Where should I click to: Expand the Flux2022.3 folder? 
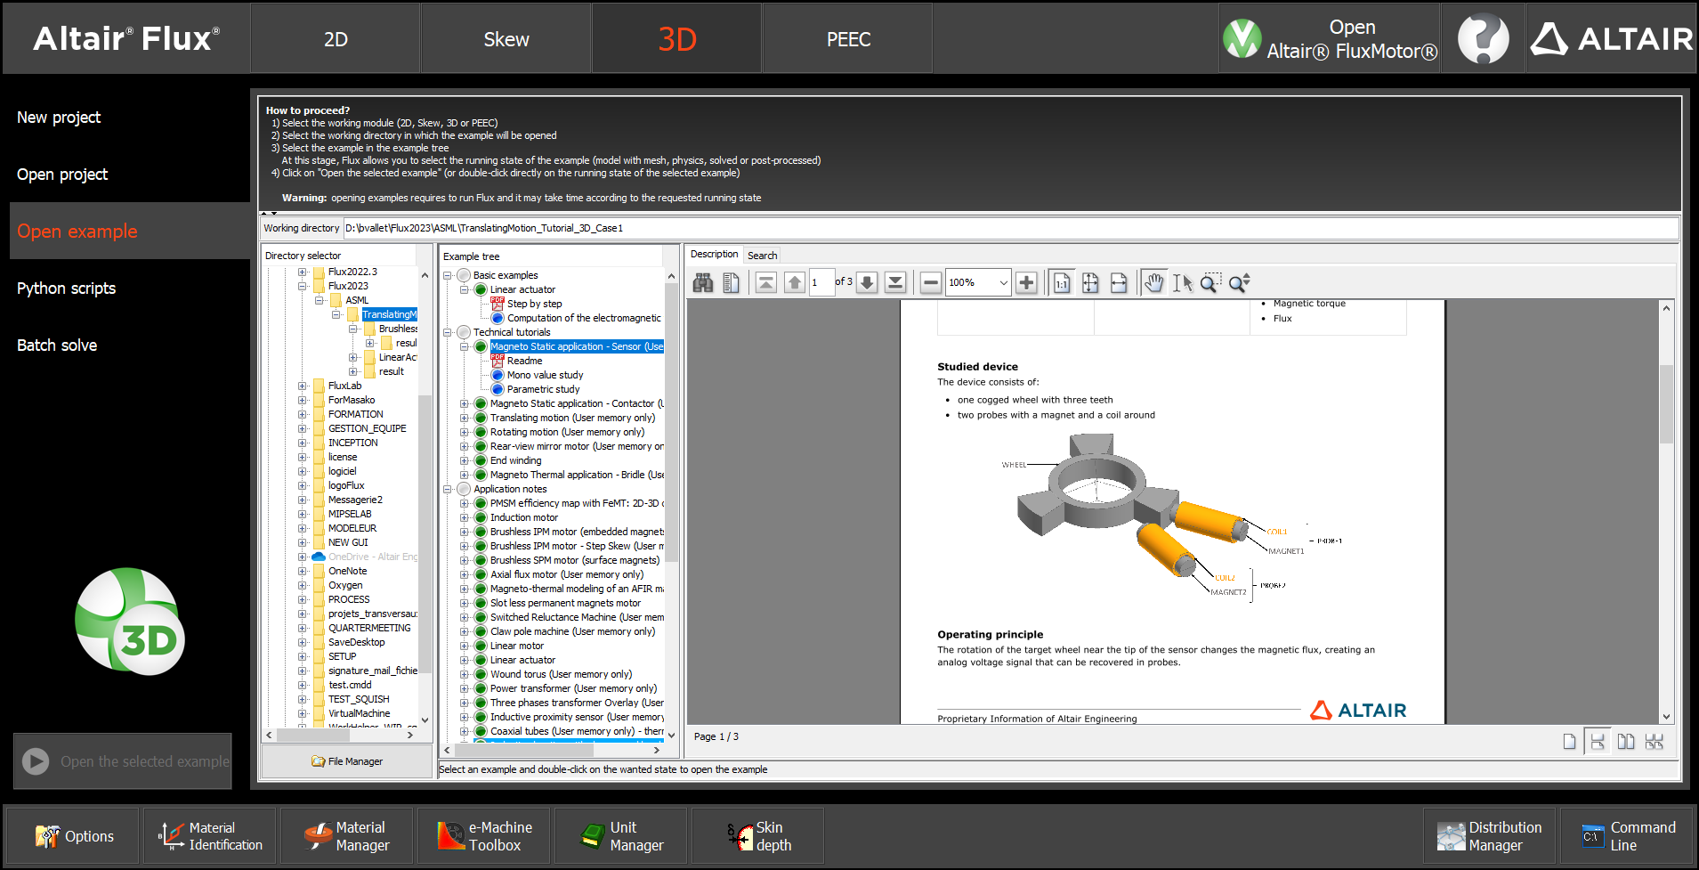click(x=303, y=272)
